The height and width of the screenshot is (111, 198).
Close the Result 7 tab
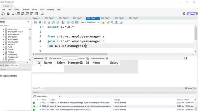42,88
